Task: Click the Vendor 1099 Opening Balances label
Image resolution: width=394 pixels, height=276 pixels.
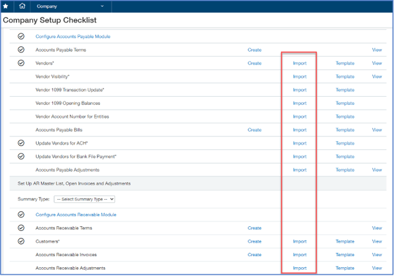Action: coord(68,103)
